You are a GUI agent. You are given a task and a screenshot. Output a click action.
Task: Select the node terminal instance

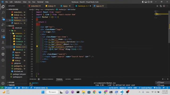[x=162, y=85]
